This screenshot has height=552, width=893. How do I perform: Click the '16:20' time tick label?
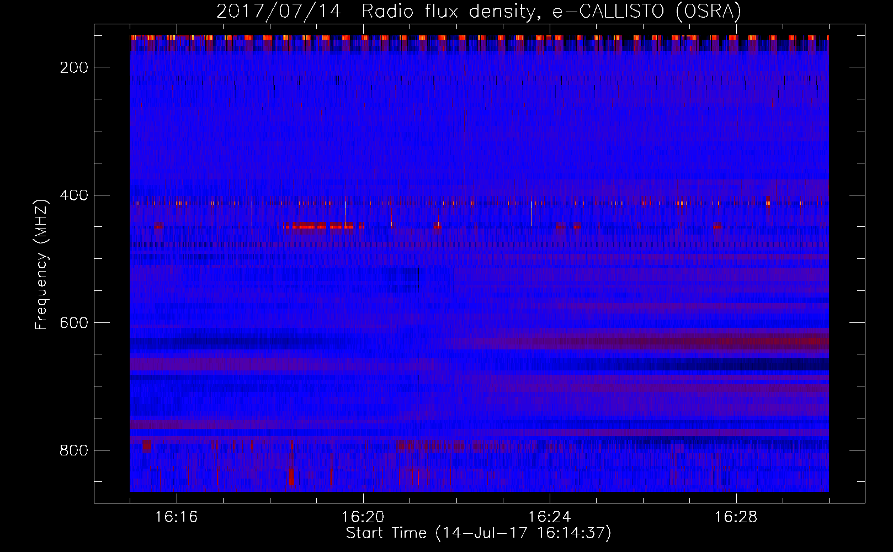coord(363,517)
